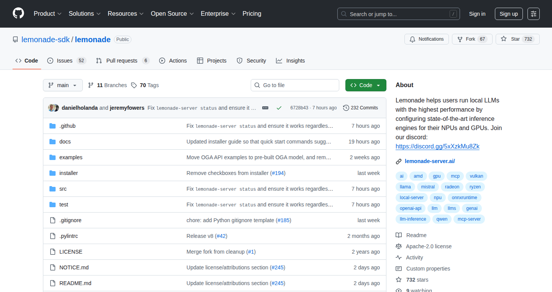Select the onnxruntime topic tag
Image resolution: width=552 pixels, height=292 pixels.
tap(465, 198)
